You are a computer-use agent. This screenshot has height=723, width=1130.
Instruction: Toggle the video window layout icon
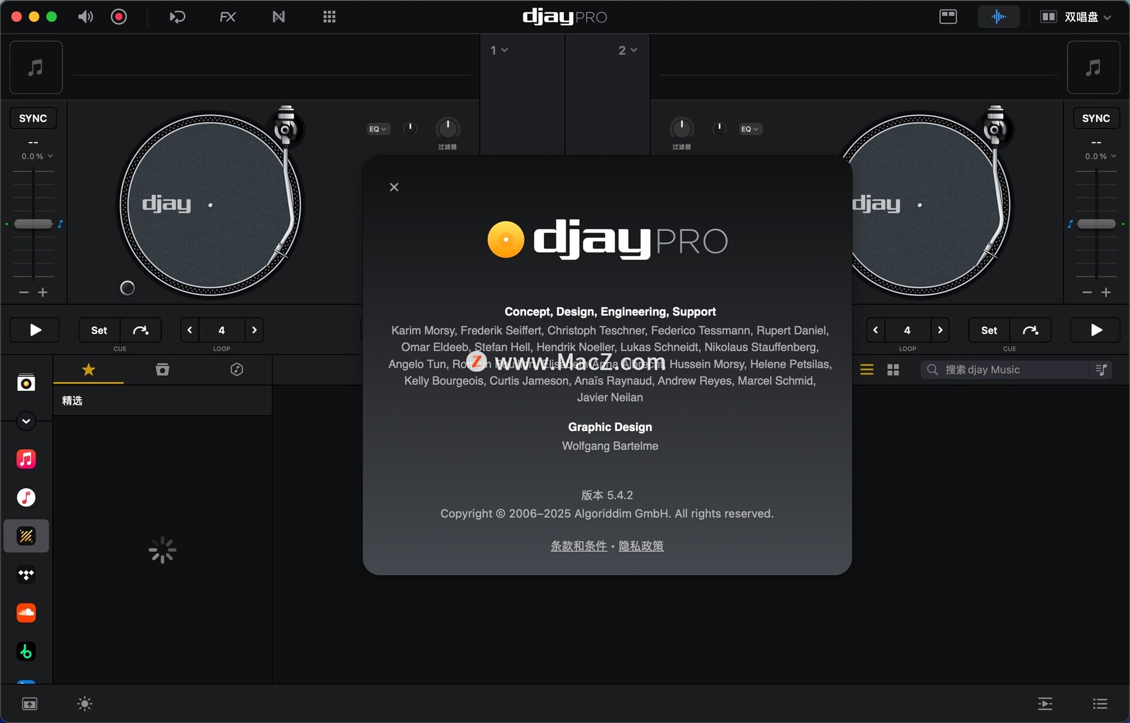pos(948,16)
